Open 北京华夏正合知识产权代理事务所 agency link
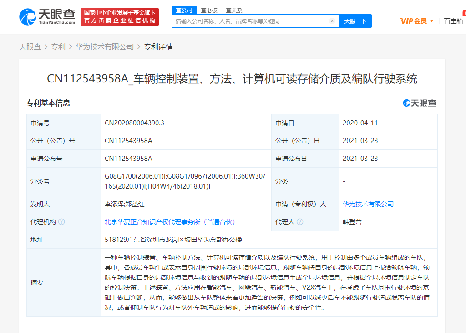 point(170,222)
